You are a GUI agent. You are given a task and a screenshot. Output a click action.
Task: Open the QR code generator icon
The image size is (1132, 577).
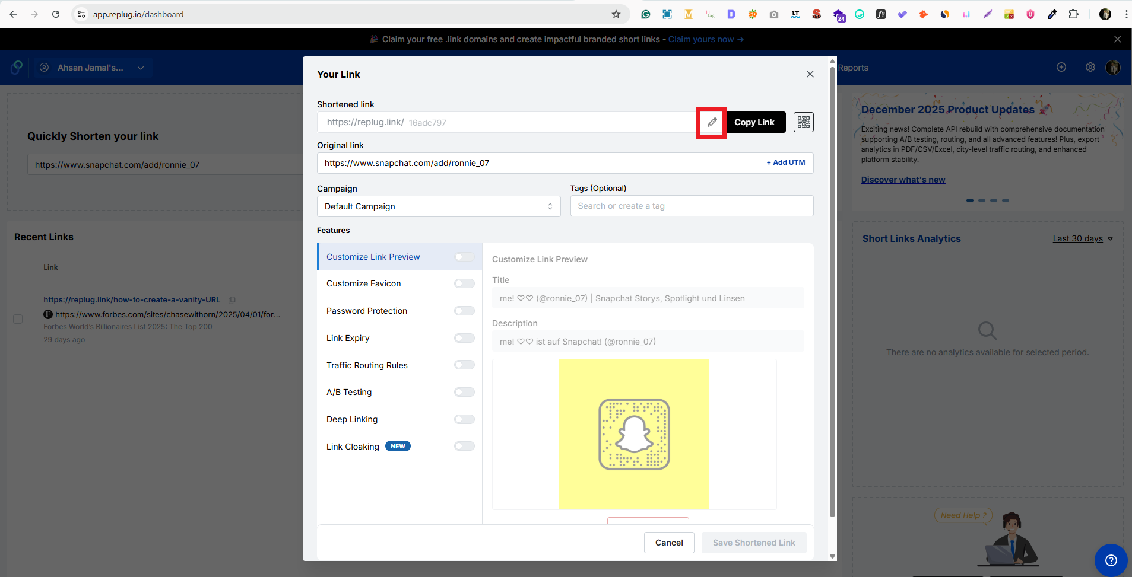click(x=803, y=122)
